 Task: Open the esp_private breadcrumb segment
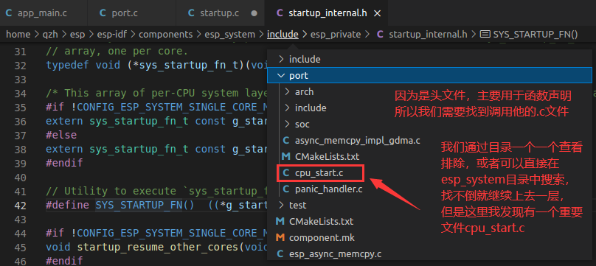(336, 35)
